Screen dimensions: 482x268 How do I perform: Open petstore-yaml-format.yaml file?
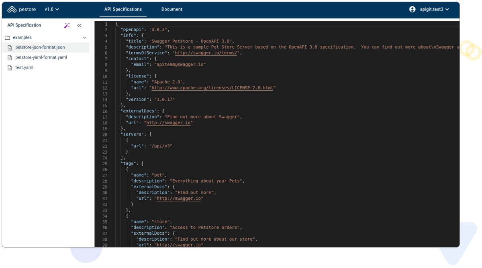pyautogui.click(x=41, y=57)
